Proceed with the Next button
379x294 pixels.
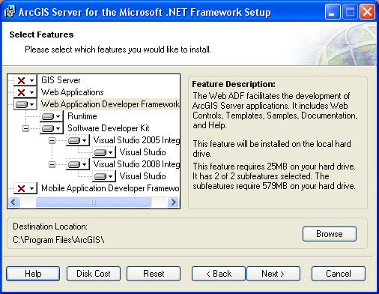[x=273, y=274]
